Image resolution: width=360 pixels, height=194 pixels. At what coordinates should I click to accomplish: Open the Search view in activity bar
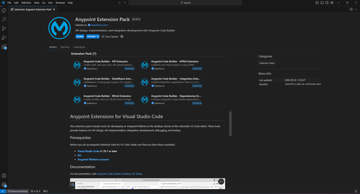[x=4, y=19]
